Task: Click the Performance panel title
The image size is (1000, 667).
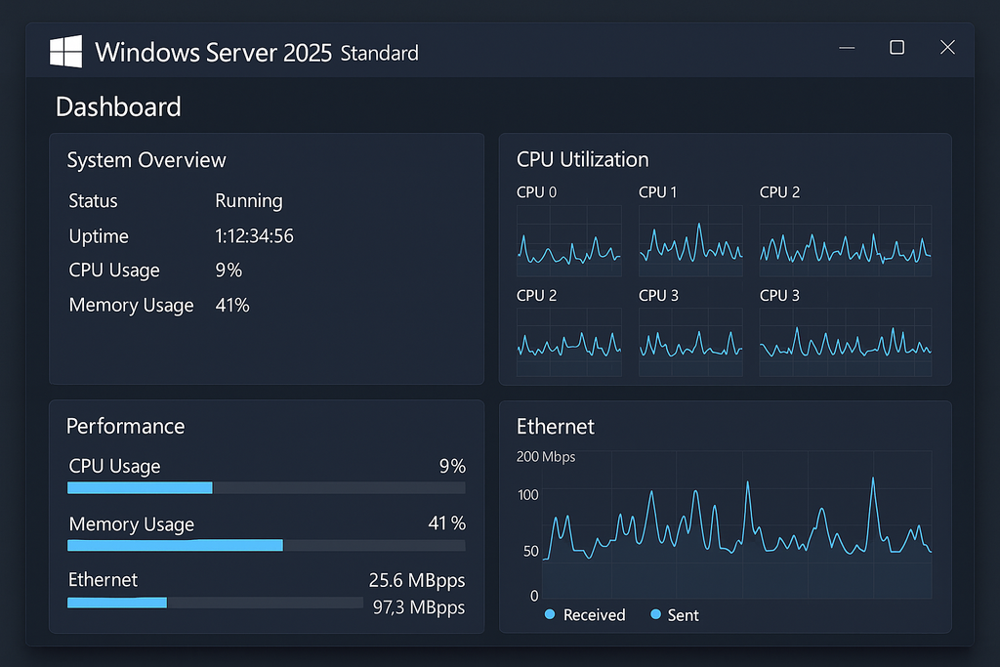Action: (125, 426)
